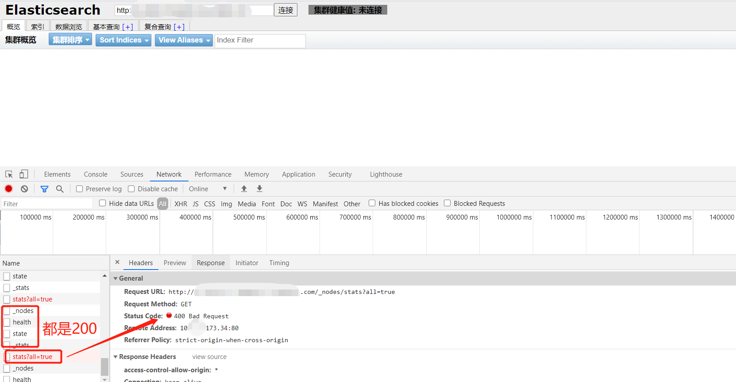Screen dimensions: 736x382
Task: Open the 概览 tab in Elasticsearch head
Action: 13,26
